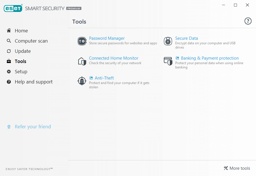Click the Secure Data padlock icon
The height and width of the screenshot is (176, 256).
168,41
